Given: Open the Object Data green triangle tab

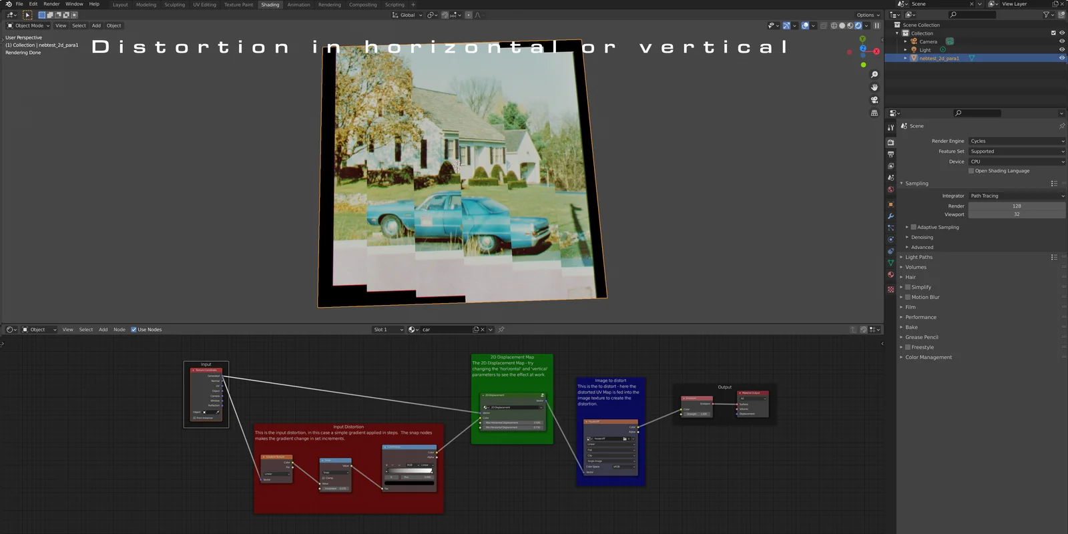Looking at the screenshot, I should 890,263.
